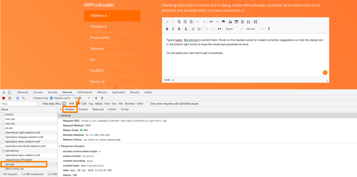The image size is (357, 177).
Task: Select Froala Editor in the demo list
Action: point(100,38)
